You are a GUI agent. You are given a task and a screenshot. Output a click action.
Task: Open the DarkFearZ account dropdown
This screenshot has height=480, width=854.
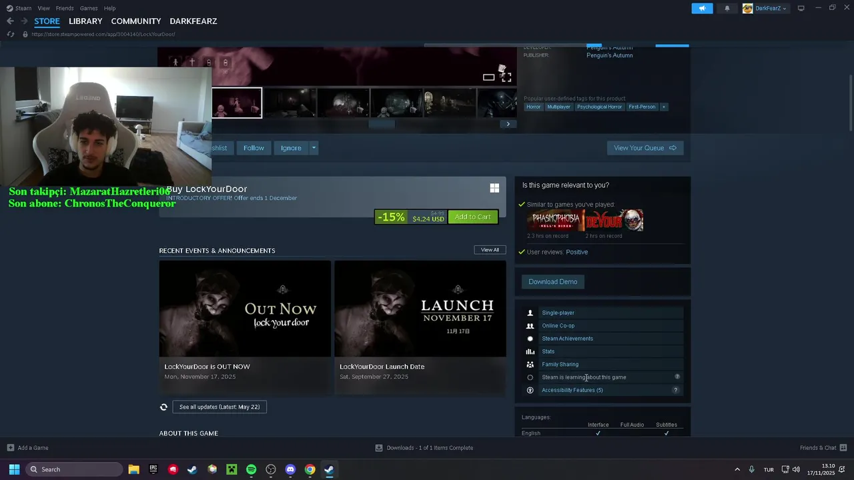point(765,8)
